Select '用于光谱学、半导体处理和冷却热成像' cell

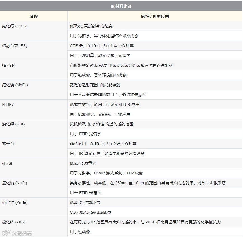[155, 36]
